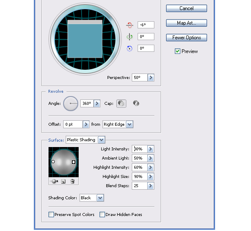Click the Offset 0 pt field
This screenshot has width=251, height=231.
[73, 124]
